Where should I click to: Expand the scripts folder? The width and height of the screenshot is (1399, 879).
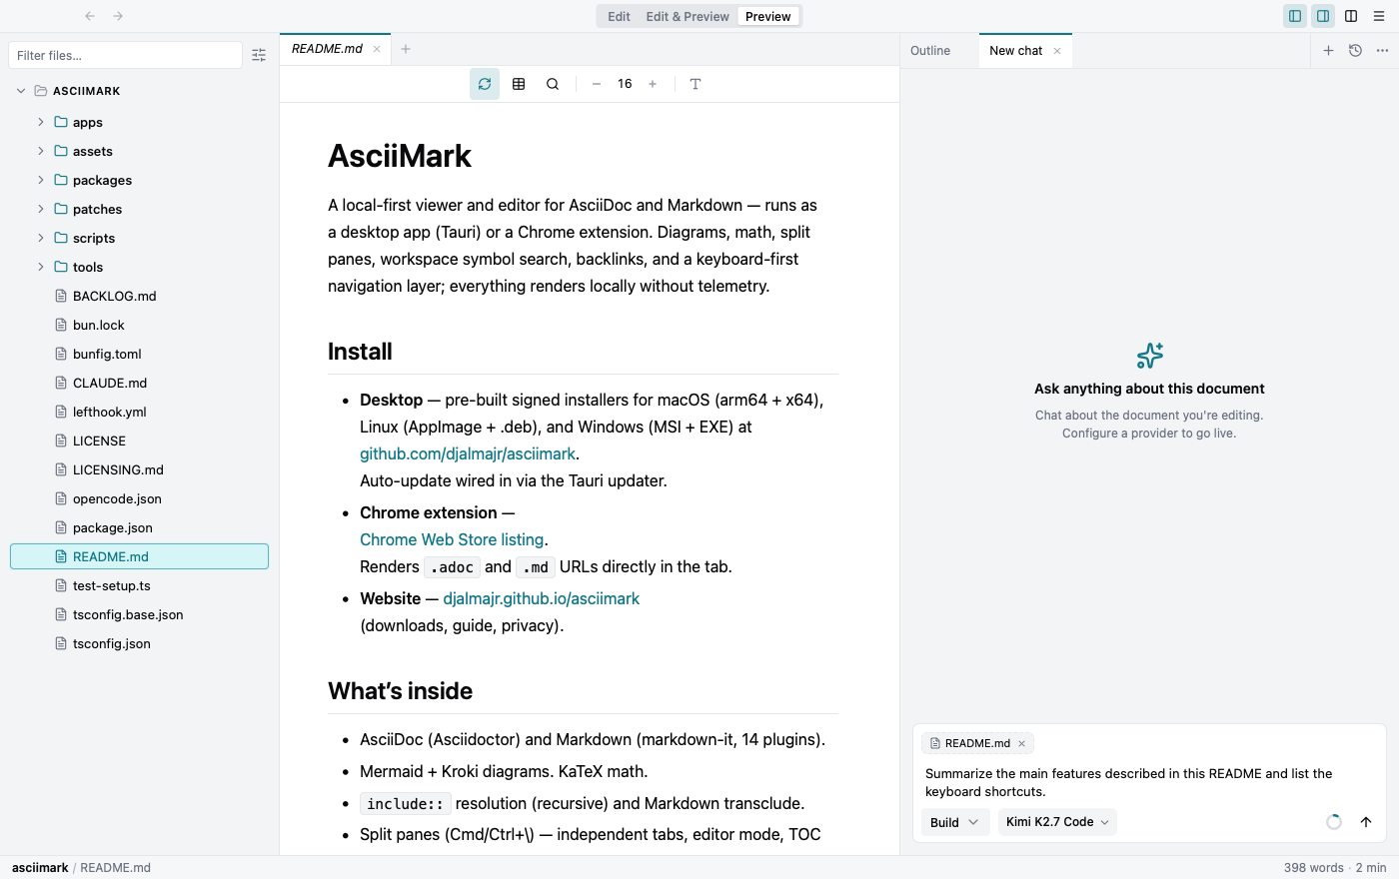(x=41, y=238)
